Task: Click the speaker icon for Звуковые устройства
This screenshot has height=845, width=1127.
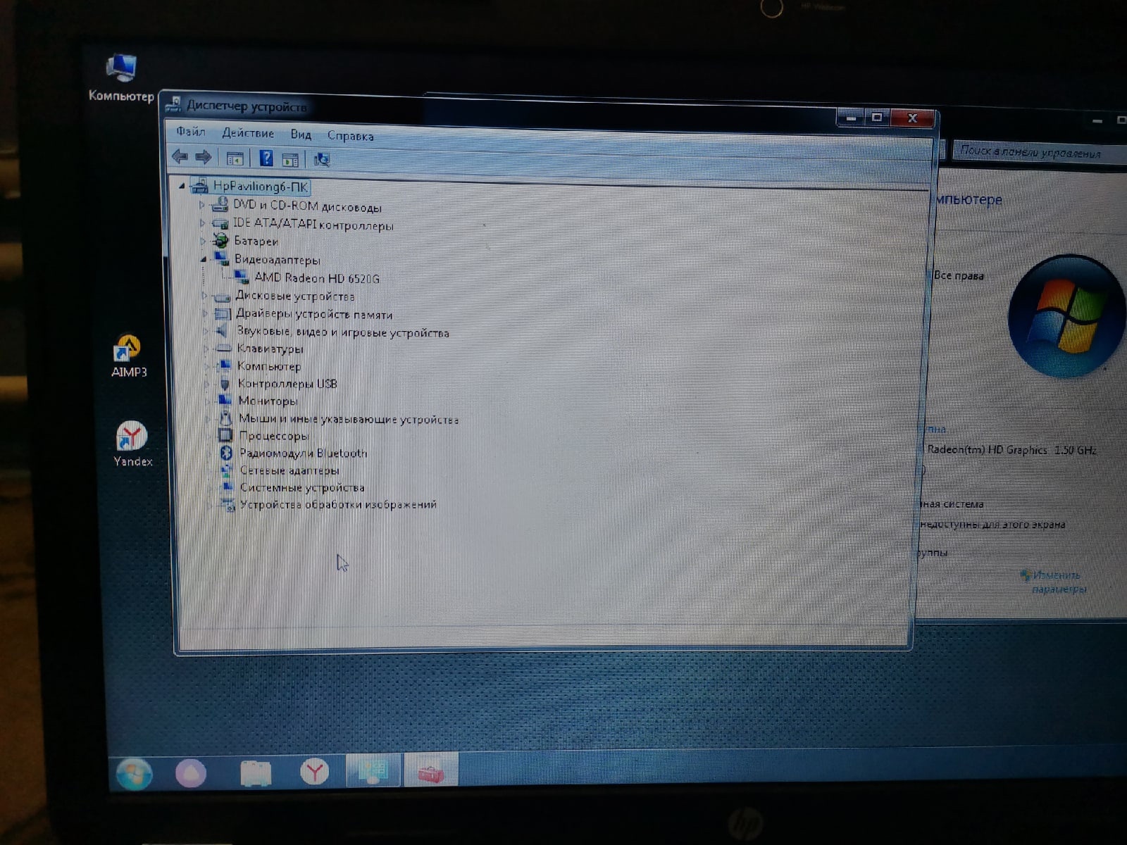Action: click(x=223, y=331)
